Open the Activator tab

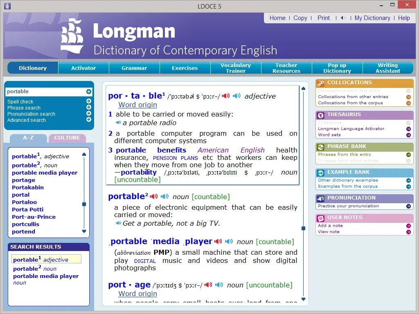(83, 68)
